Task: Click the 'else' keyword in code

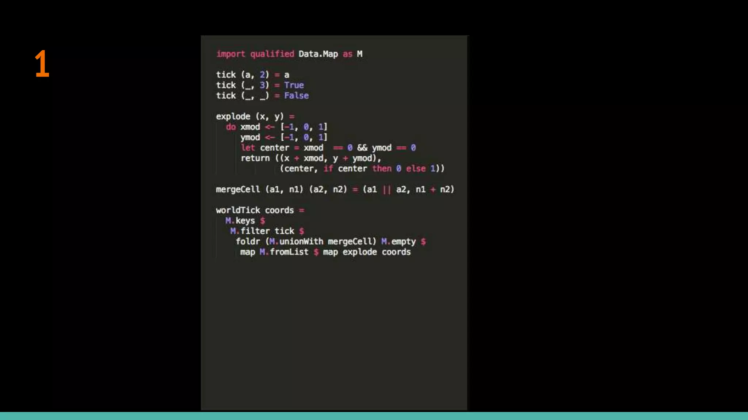Action: click(416, 169)
